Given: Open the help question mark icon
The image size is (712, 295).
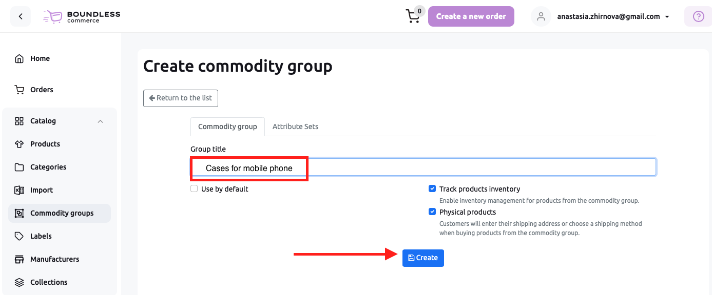Looking at the screenshot, I should (x=698, y=16).
